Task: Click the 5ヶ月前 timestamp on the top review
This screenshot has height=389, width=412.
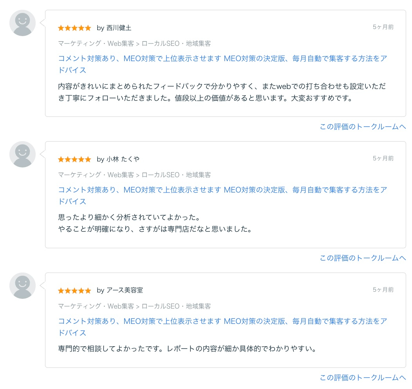Action: tap(383, 27)
